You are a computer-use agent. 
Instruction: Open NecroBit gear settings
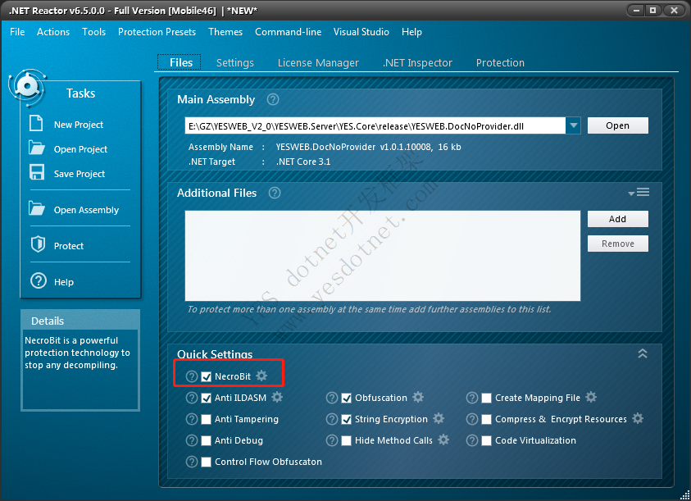click(261, 376)
